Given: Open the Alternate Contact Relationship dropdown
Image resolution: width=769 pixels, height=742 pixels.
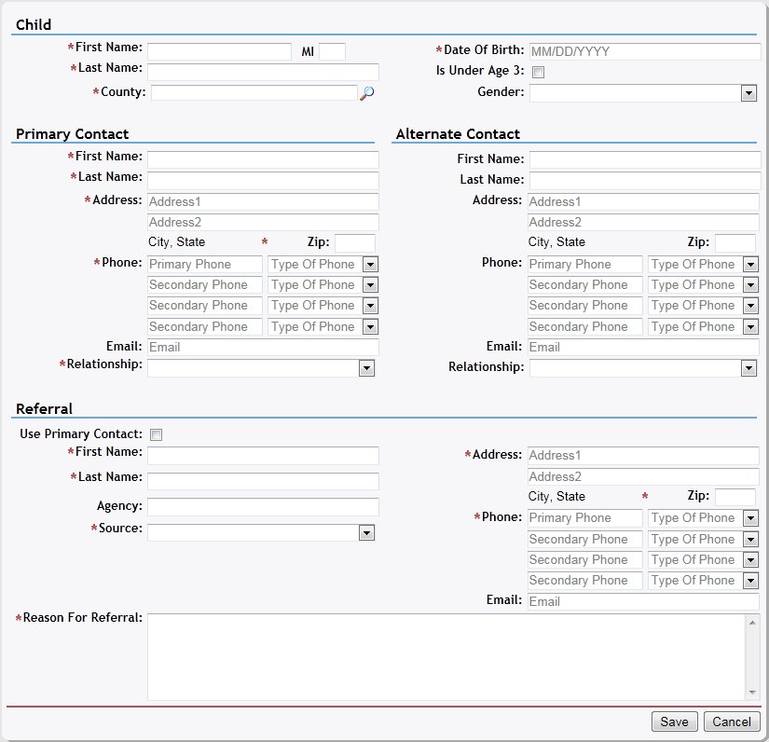Looking at the screenshot, I should click(748, 368).
